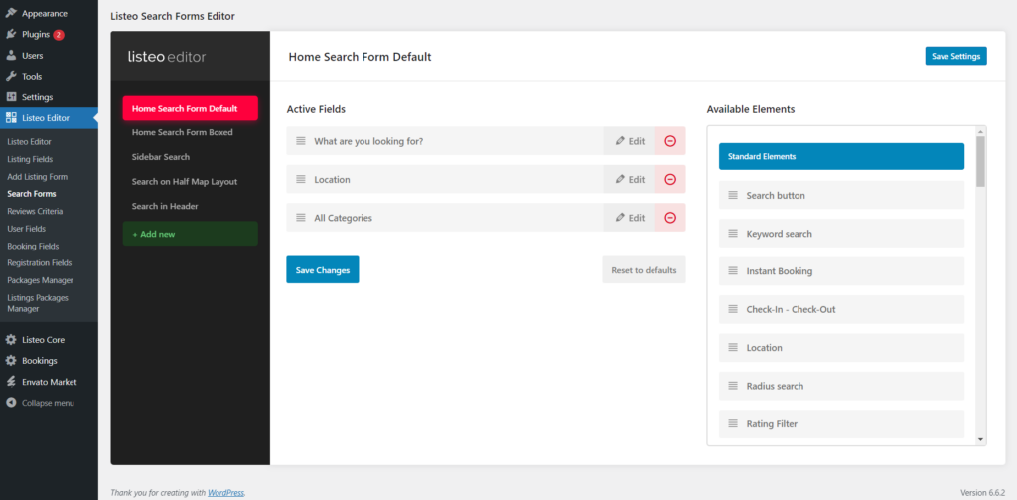The image size is (1017, 500).
Task: Click the drag handle of Check-In - Check-Out element
Action: [733, 309]
